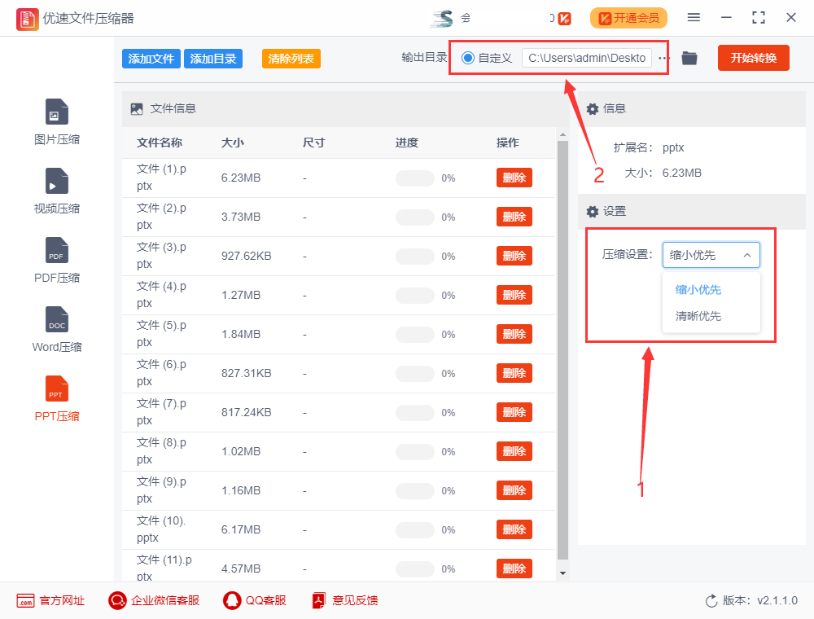Click the gear icon next to 信息
The width and height of the screenshot is (814, 619).
(x=593, y=109)
